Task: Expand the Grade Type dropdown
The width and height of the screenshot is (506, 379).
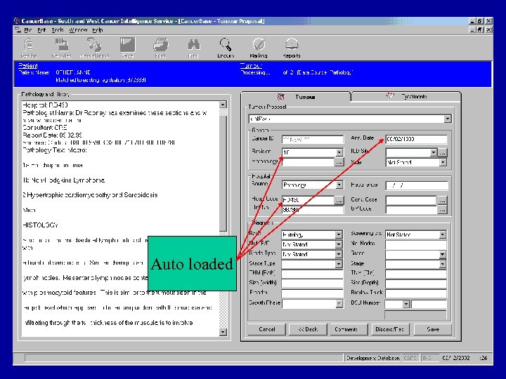Action: pyautogui.click(x=339, y=254)
